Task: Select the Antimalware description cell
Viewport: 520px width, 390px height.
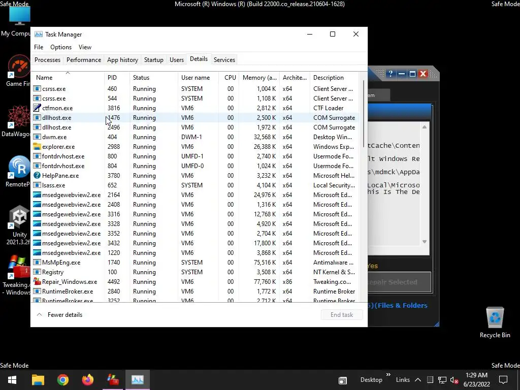Action: 333,263
